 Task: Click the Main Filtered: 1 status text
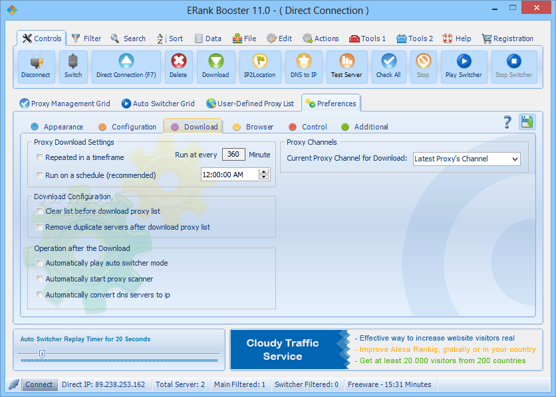(x=239, y=384)
